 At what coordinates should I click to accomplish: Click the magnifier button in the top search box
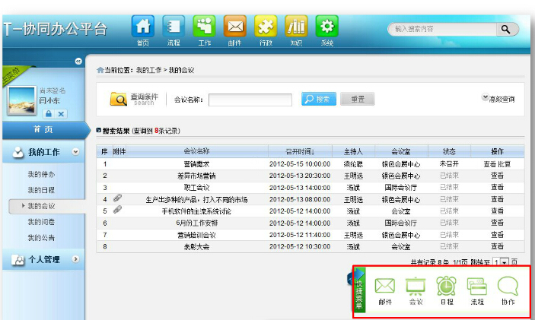pyautogui.click(x=505, y=30)
